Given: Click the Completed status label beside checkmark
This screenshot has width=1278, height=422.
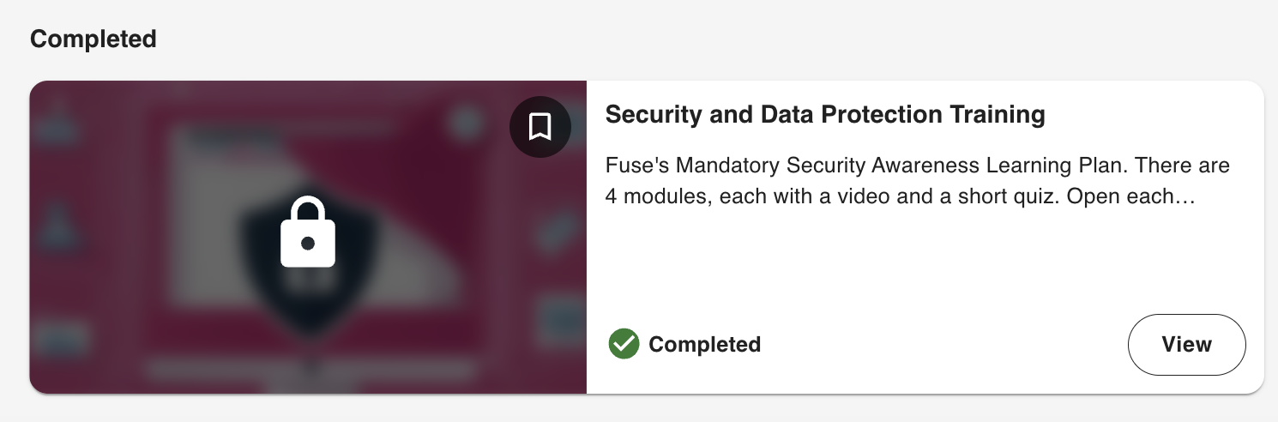Looking at the screenshot, I should 704,345.
